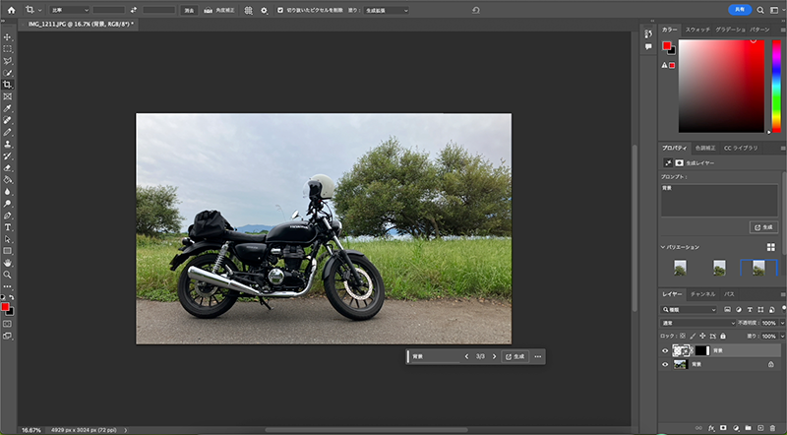Switch to the チャンネル tab
Screen dimensions: 787x435
click(x=702, y=294)
